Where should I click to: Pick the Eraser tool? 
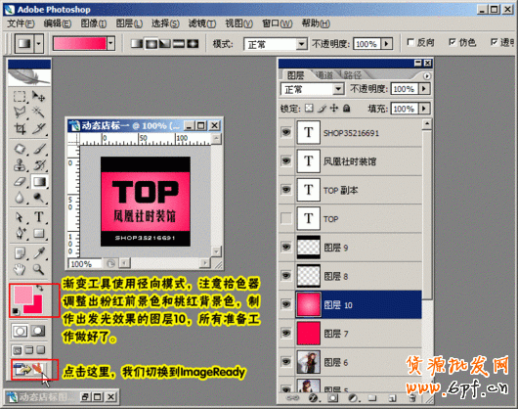20,182
